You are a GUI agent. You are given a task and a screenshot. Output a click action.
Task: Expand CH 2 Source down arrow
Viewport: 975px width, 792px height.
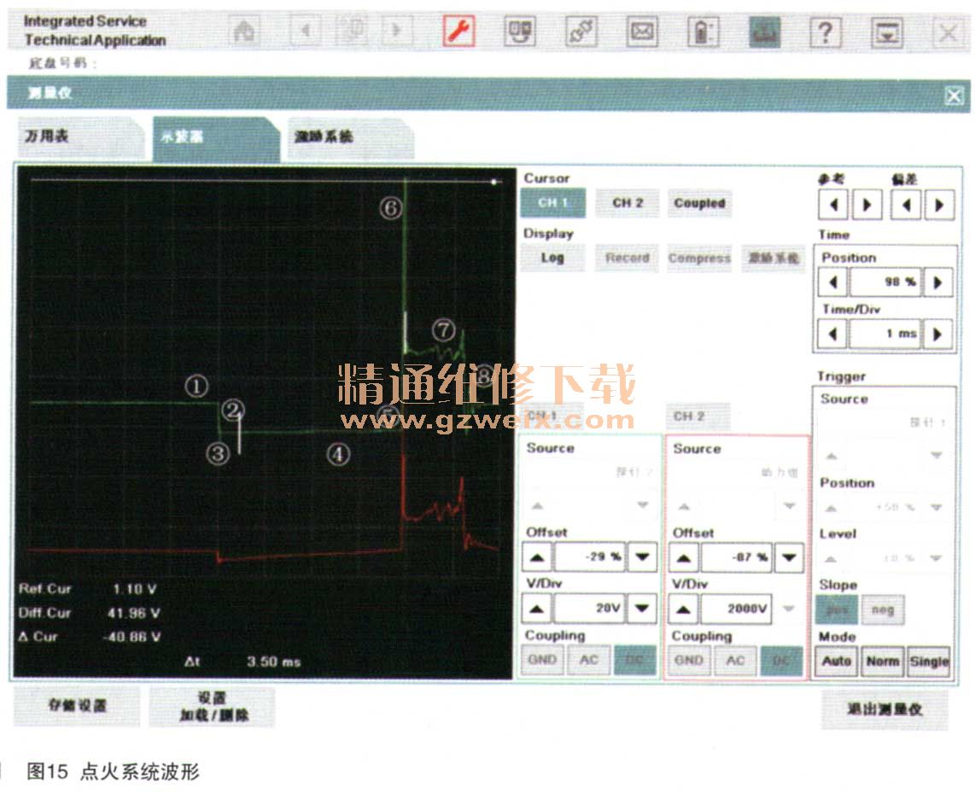790,505
